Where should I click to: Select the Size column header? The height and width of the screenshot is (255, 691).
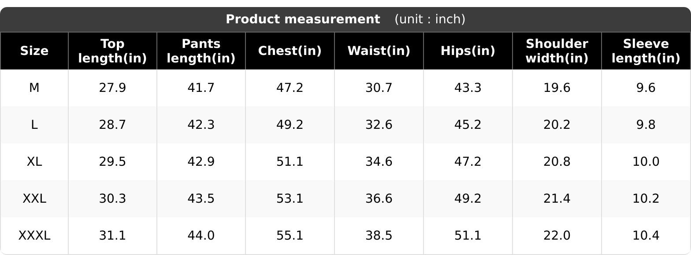point(34,51)
